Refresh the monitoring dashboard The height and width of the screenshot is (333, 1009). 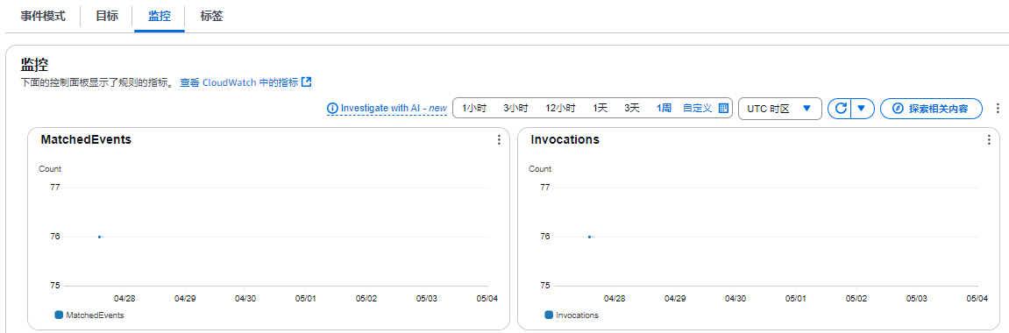coord(840,108)
